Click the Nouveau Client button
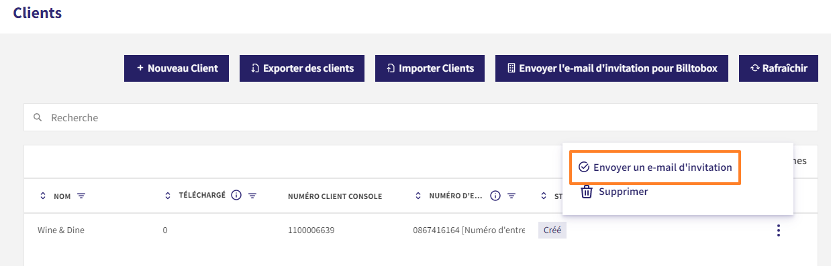This screenshot has width=831, height=266. 177,68
